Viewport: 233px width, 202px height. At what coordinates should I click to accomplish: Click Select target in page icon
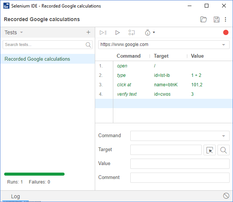click(x=210, y=150)
